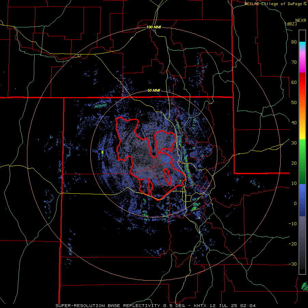Viewport: 308px width, 308px height.
Task: Click the 50 NMI range ring label
Action: pos(154,91)
